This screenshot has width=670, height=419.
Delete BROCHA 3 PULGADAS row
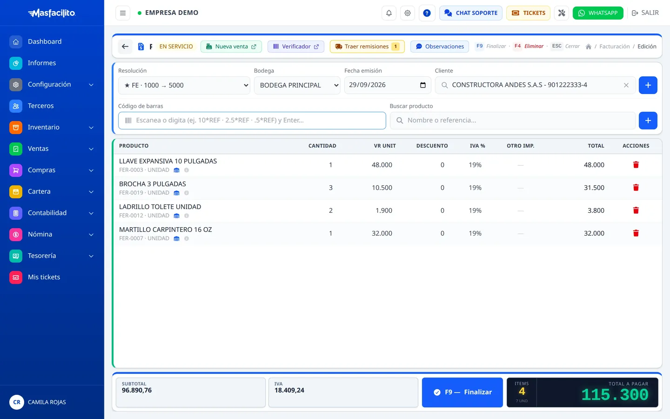[636, 188]
